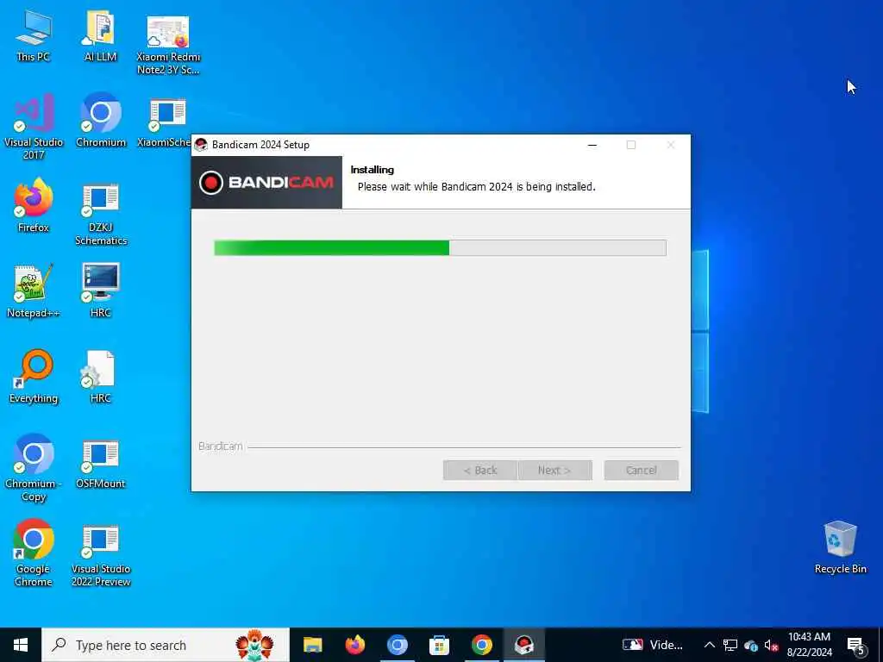Image resolution: width=883 pixels, height=662 pixels.
Task: Select the OSFMount desktop shortcut
Action: 100,464
